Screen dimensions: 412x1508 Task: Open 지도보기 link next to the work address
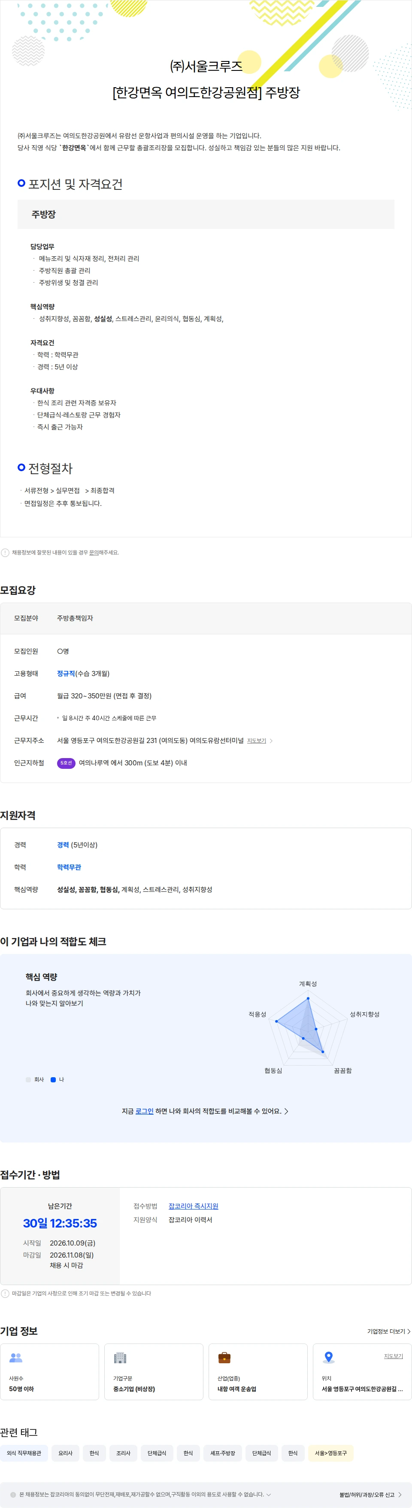(x=256, y=740)
